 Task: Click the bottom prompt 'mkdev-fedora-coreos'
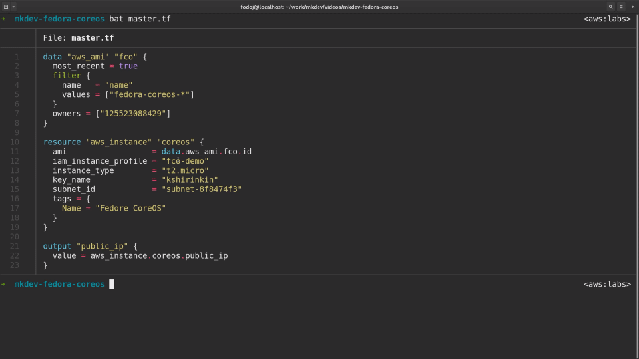click(59, 284)
